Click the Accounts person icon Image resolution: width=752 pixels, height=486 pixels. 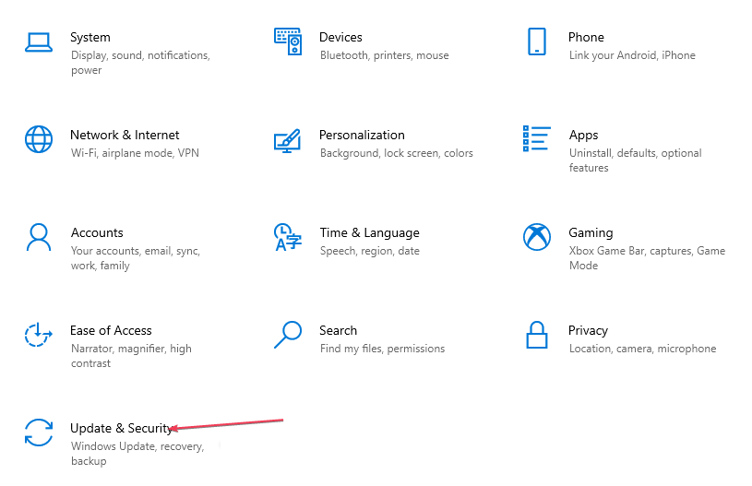[39, 237]
